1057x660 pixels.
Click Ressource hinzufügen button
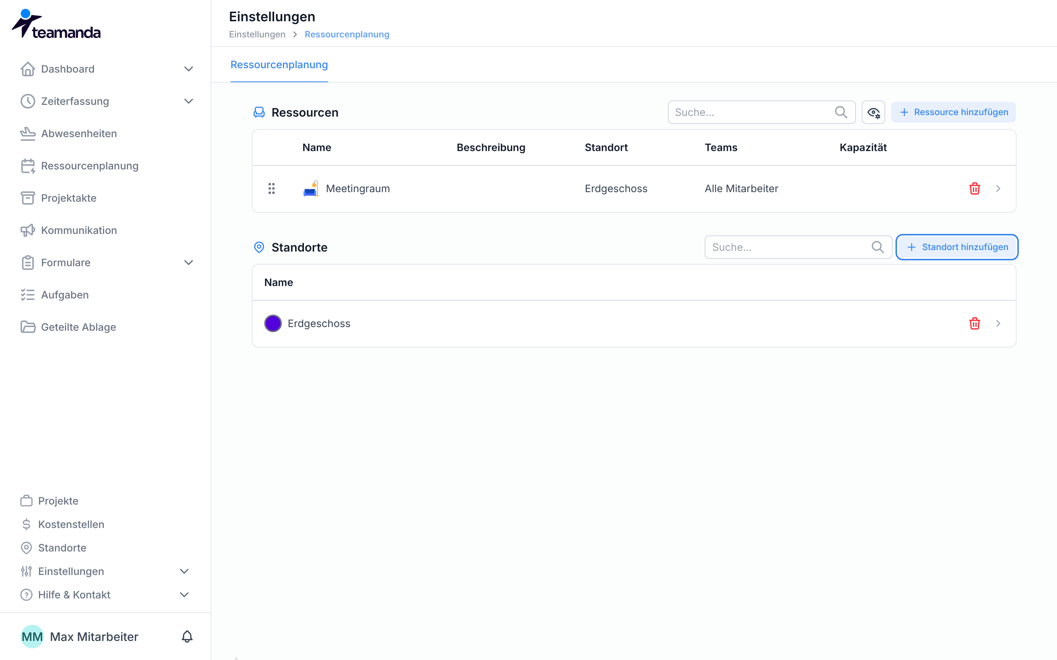[x=953, y=112]
